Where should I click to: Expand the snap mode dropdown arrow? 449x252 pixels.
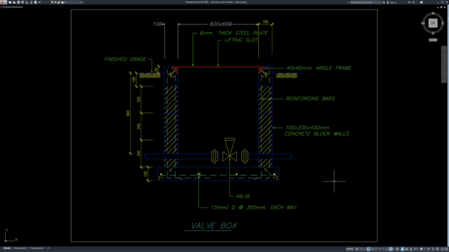pos(365,249)
